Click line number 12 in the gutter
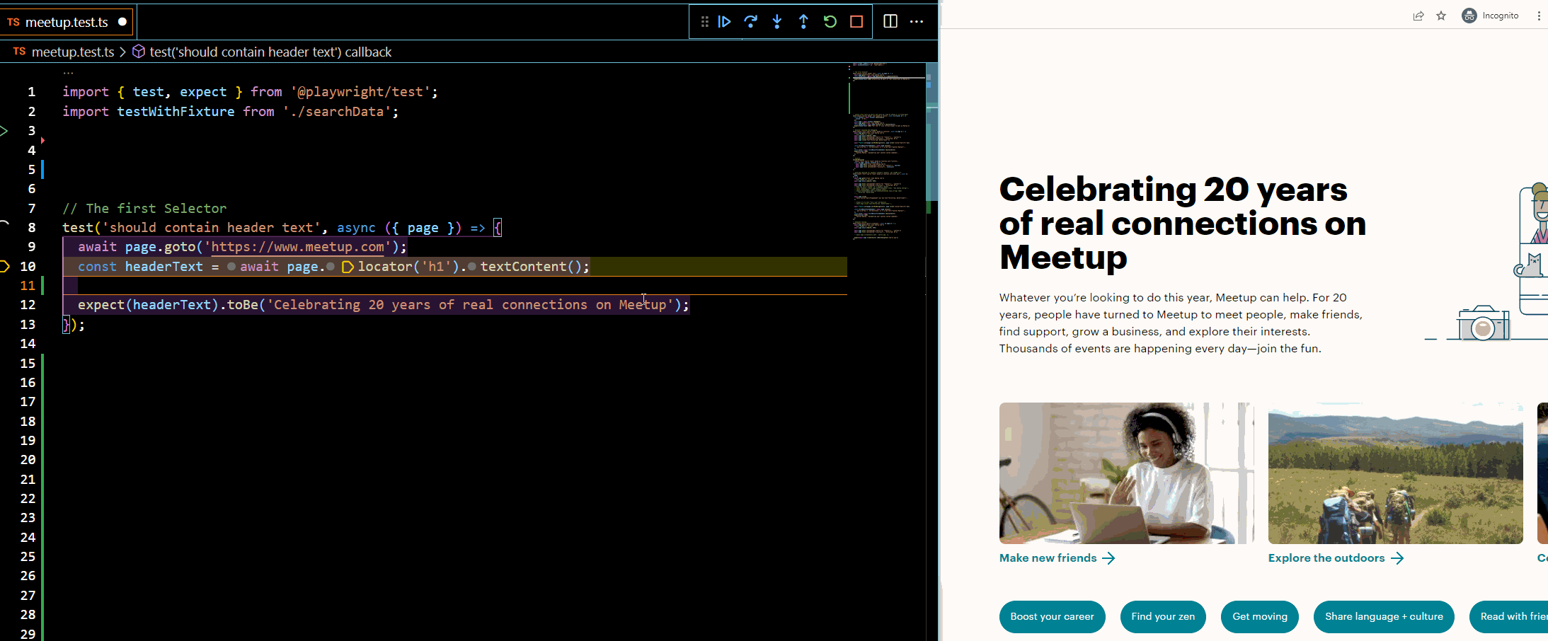The height and width of the screenshot is (641, 1548). [28, 305]
